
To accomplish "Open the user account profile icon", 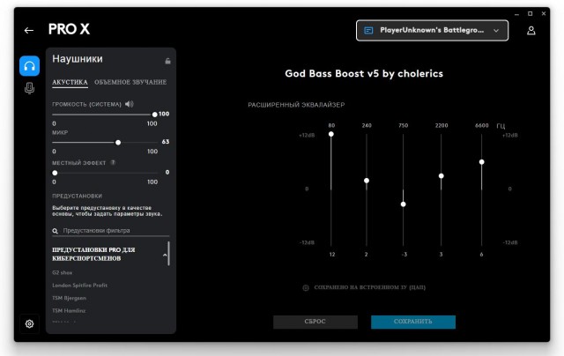I will click(531, 31).
